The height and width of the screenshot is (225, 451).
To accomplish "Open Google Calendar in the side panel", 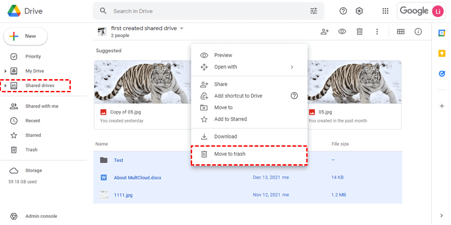I will 442,32.
